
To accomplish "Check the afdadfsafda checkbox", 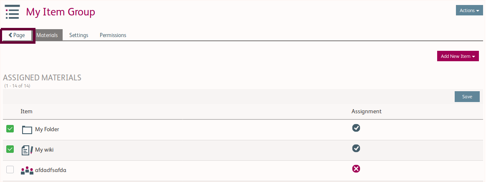I will click(10, 170).
